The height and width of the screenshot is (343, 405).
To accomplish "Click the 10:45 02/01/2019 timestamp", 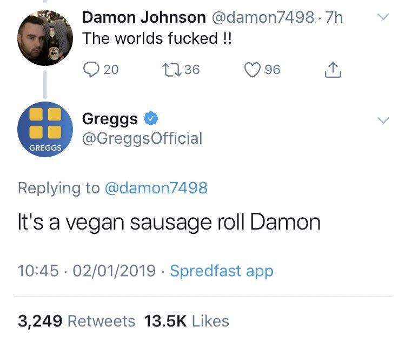I will (87, 271).
